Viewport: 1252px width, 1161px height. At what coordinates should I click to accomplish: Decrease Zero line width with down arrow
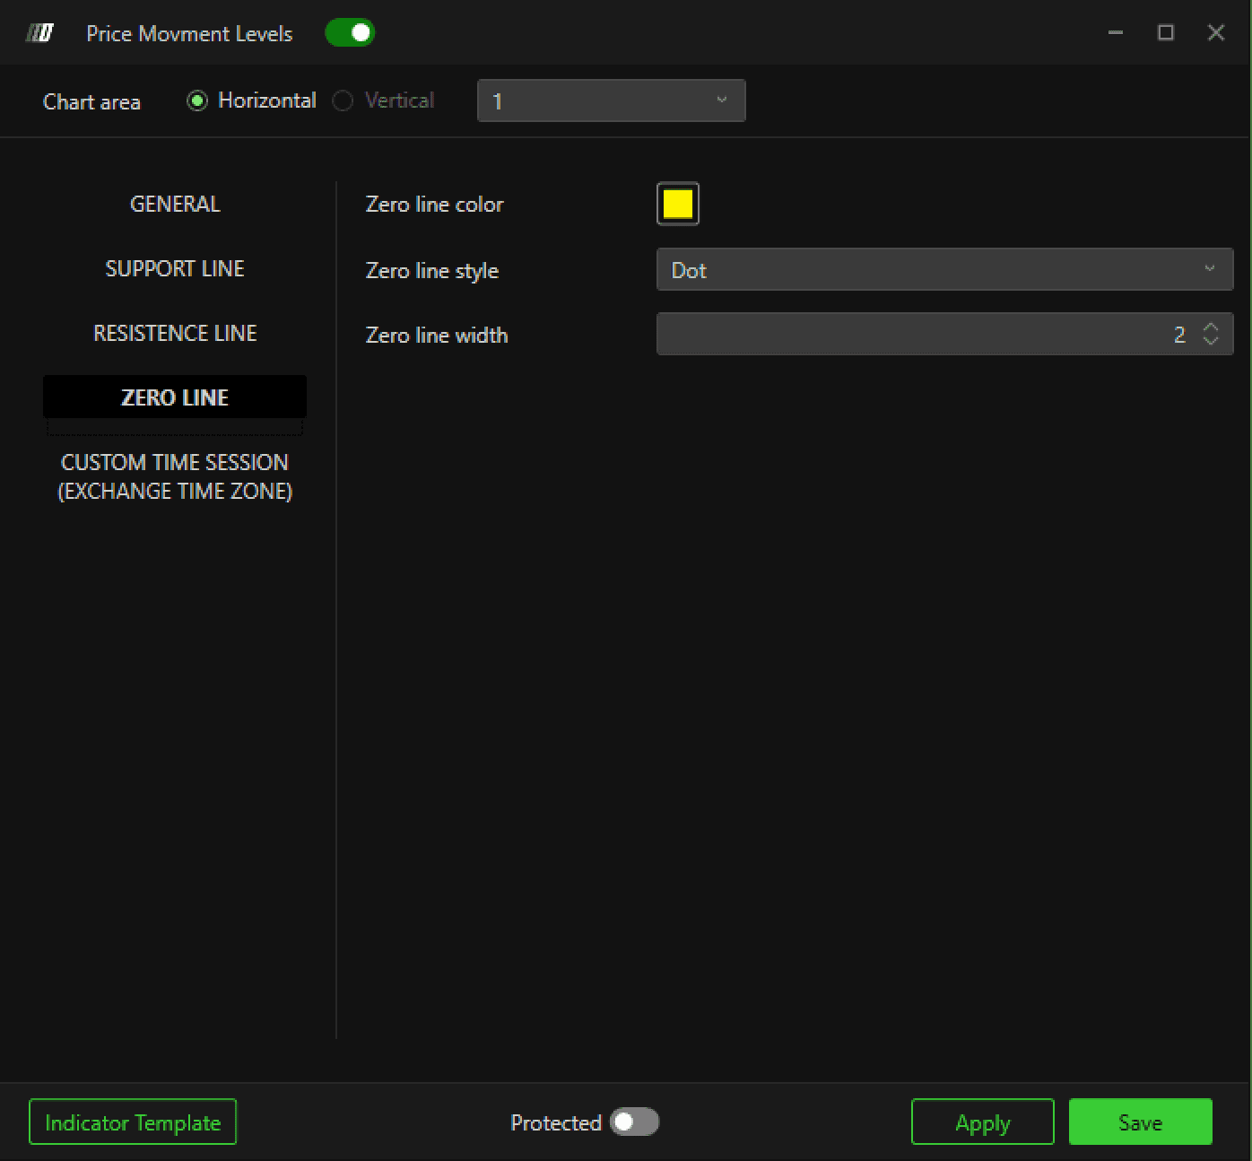tap(1211, 341)
